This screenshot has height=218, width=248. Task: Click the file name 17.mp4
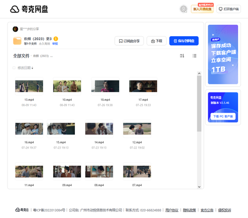point(143,100)
